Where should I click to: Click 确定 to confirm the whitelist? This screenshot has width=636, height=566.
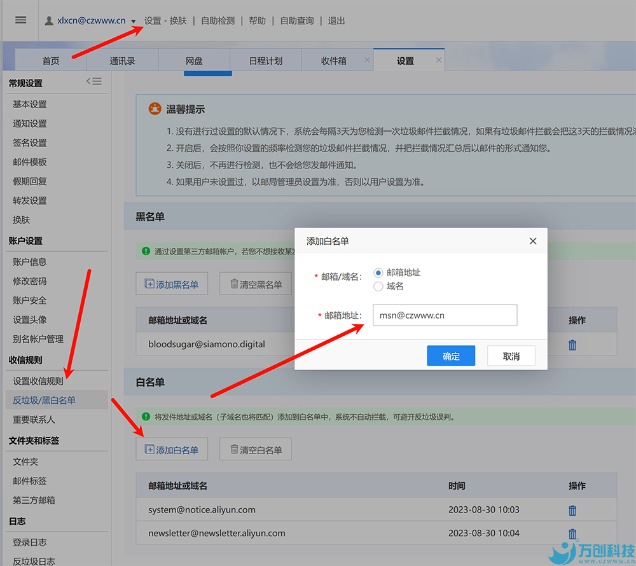coord(451,356)
